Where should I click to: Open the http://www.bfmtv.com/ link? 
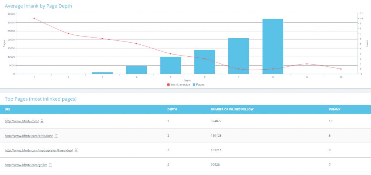pyautogui.click(x=22, y=121)
